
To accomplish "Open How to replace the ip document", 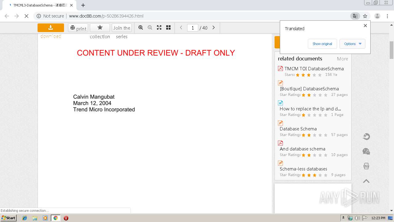I will click(310, 109).
